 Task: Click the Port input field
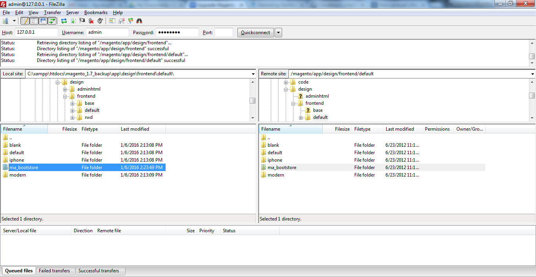(224, 33)
